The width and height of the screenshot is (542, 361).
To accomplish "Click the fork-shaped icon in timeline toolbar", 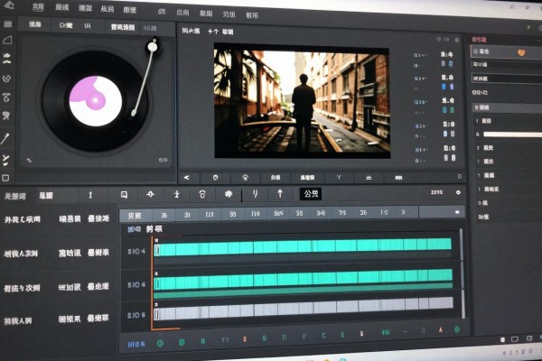I will coord(255,194).
